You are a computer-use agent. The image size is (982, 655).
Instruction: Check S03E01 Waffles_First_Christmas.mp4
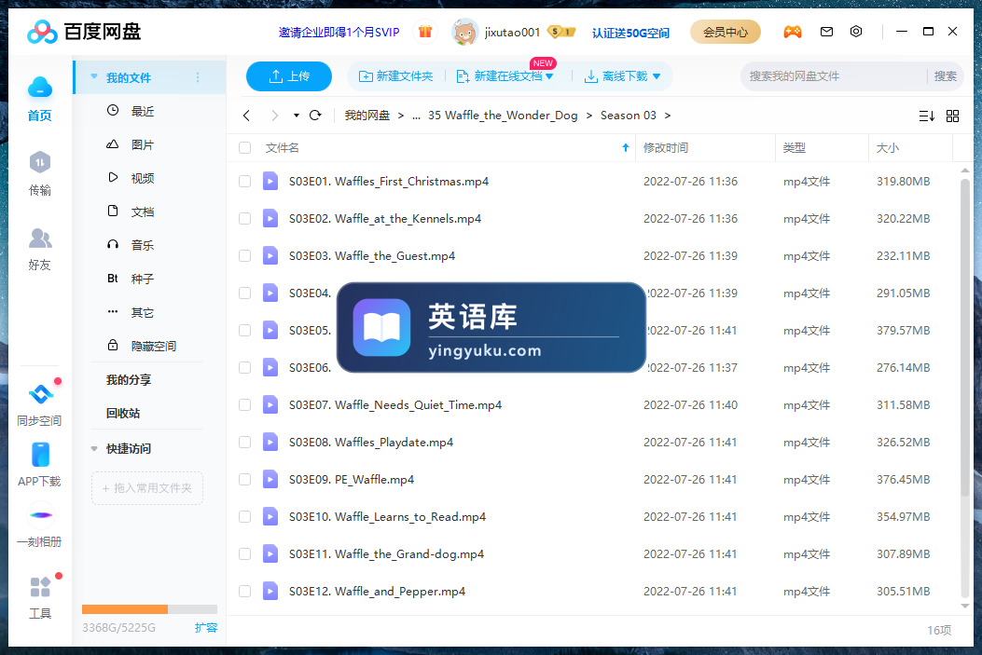(245, 182)
